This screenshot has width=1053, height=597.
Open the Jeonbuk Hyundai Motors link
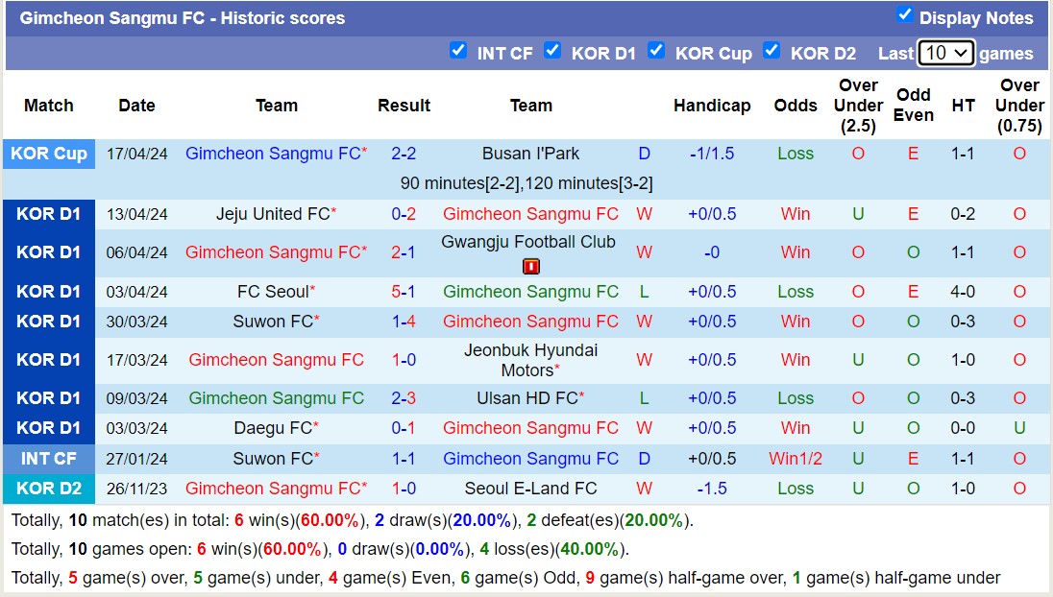[532, 360]
